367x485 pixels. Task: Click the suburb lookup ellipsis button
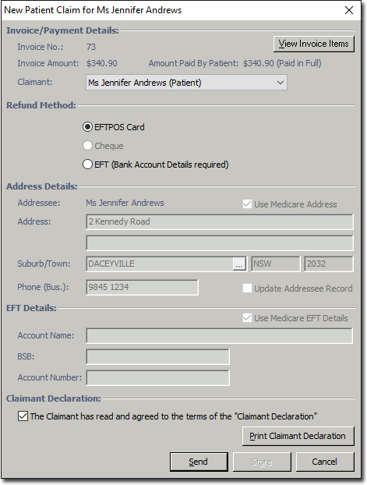pos(239,264)
